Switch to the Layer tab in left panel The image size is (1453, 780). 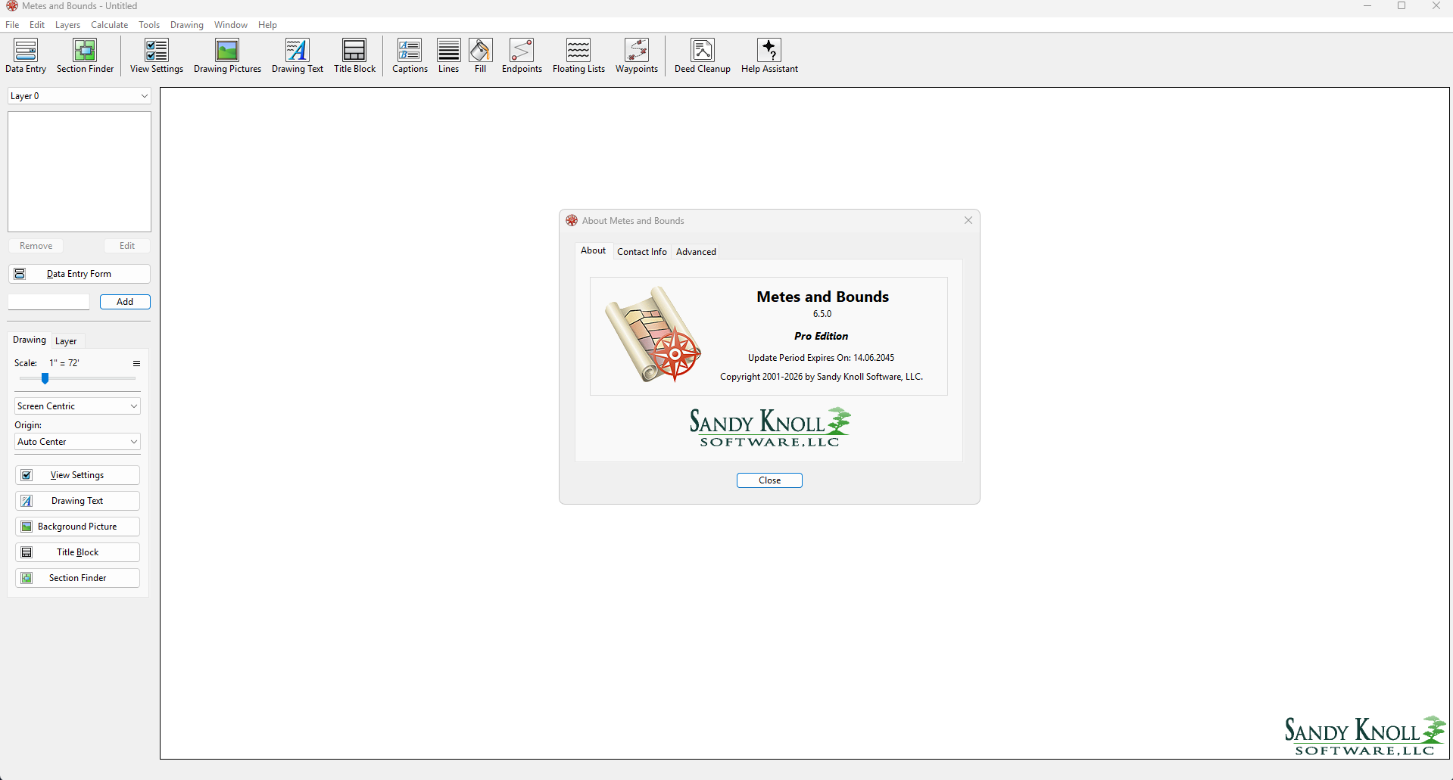click(x=66, y=341)
